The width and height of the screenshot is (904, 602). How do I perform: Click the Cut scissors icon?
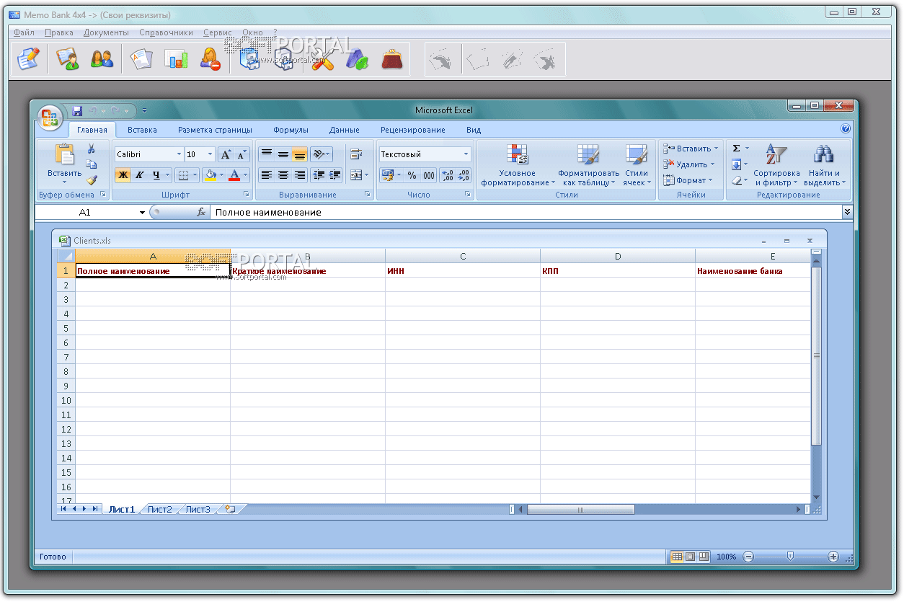(x=92, y=149)
